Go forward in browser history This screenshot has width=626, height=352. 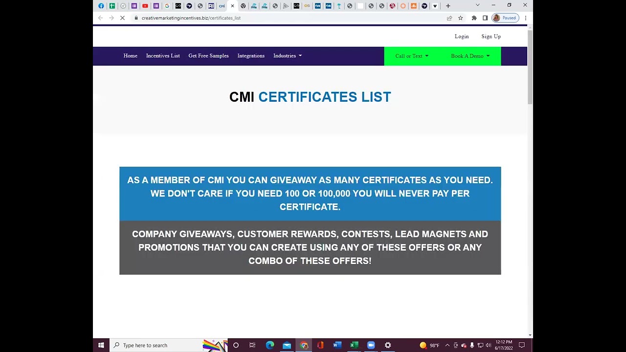click(112, 18)
